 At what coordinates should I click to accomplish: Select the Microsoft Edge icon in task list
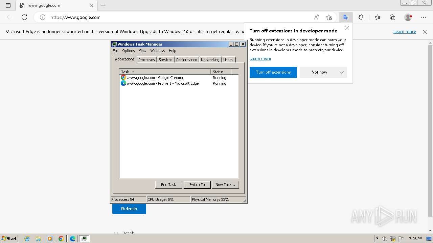click(x=123, y=83)
